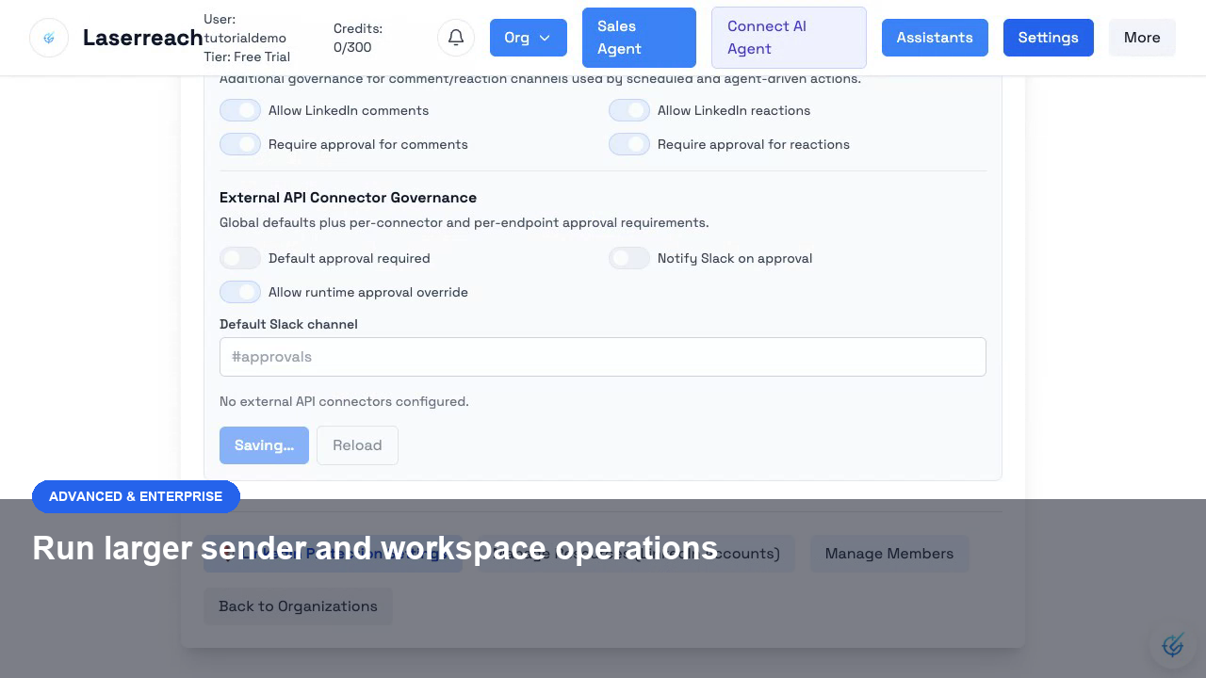Open Connect AI Agent

[789, 38]
